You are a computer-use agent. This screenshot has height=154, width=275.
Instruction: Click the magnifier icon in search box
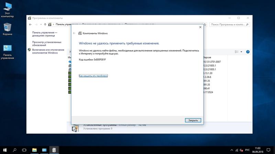[x=247, y=25]
